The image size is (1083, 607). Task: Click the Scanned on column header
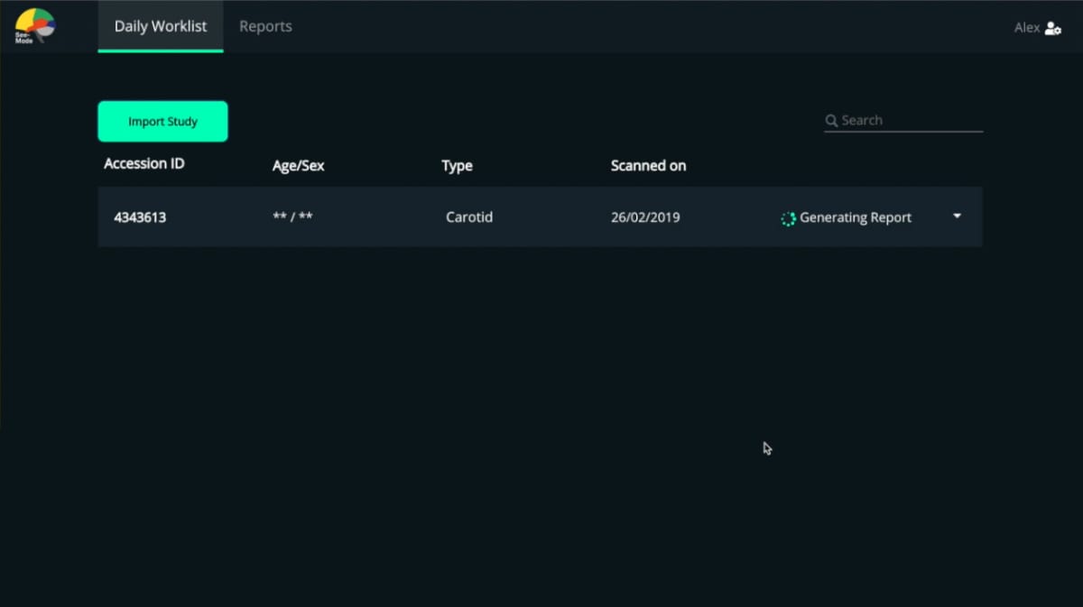click(x=648, y=166)
